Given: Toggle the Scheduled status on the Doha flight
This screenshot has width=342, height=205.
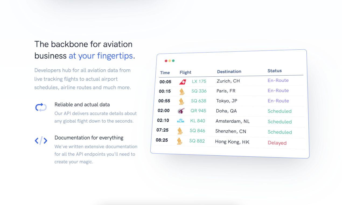Looking at the screenshot, I should pos(280,111).
